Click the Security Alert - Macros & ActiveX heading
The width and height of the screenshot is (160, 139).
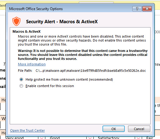(x=62, y=21)
